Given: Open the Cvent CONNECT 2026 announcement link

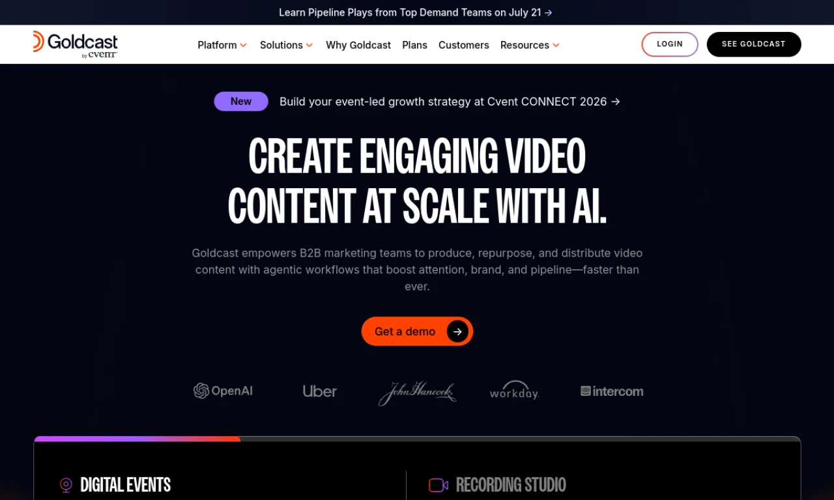Looking at the screenshot, I should [x=450, y=102].
